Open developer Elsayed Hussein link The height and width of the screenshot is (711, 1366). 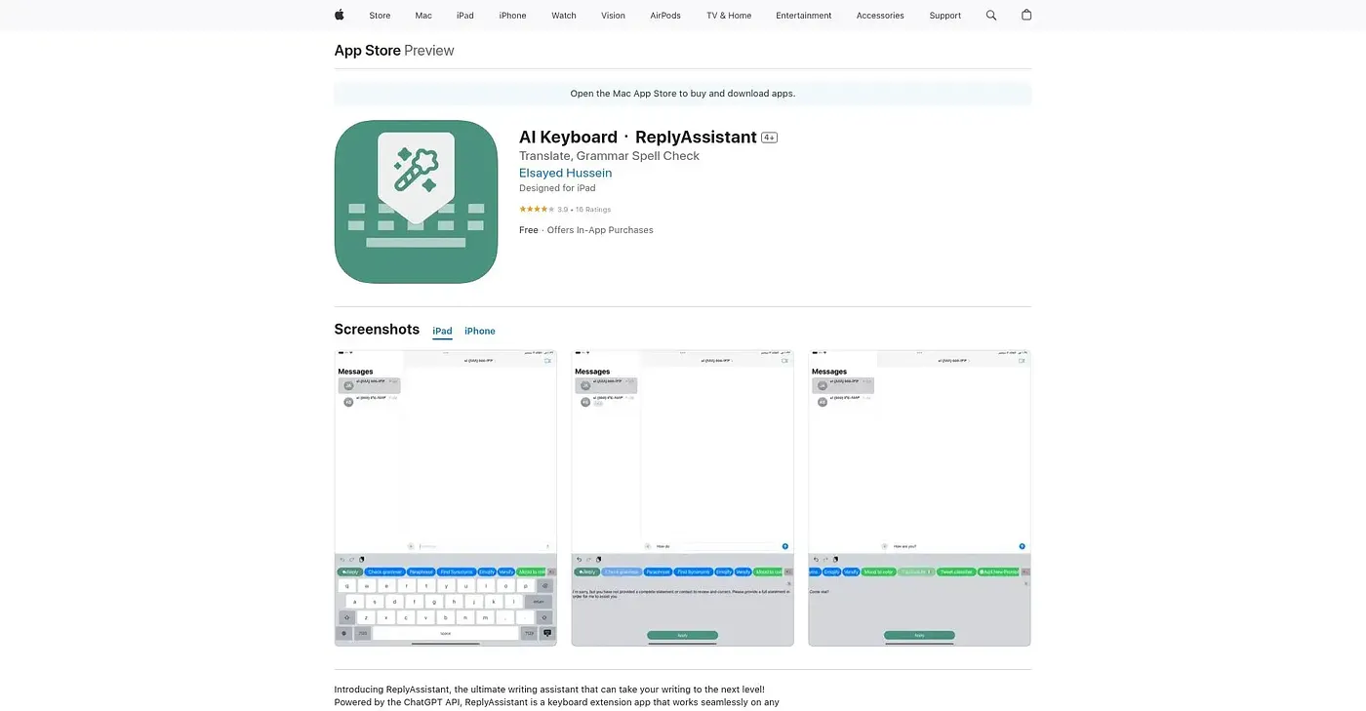pos(566,173)
